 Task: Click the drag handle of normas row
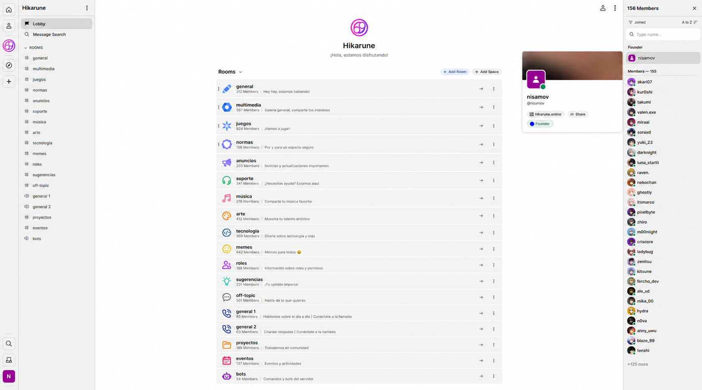click(x=218, y=145)
